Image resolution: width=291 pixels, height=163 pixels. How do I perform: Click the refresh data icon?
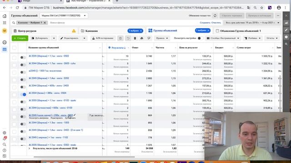coord(215,16)
